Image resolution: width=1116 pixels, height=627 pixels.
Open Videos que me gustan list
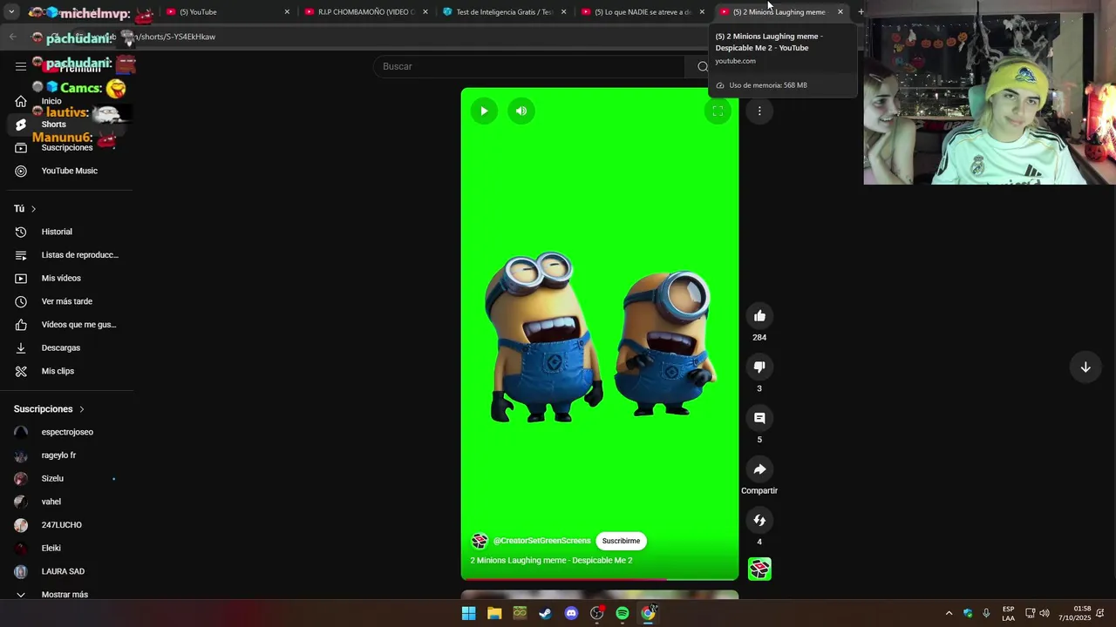coord(66,325)
